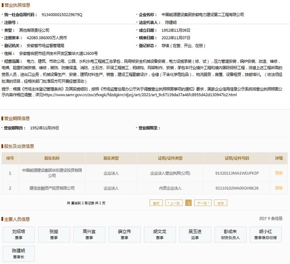The width and height of the screenshot is (290, 264).
Task: Select credit code 91340000150229679Q
Action: 62,14
